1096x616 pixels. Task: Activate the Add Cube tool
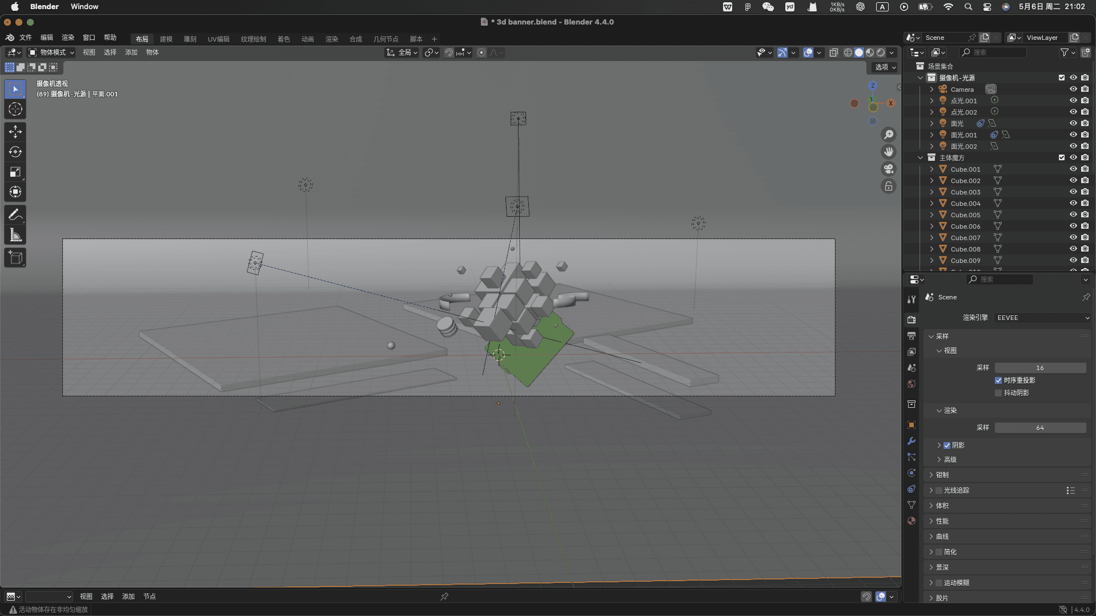[15, 258]
